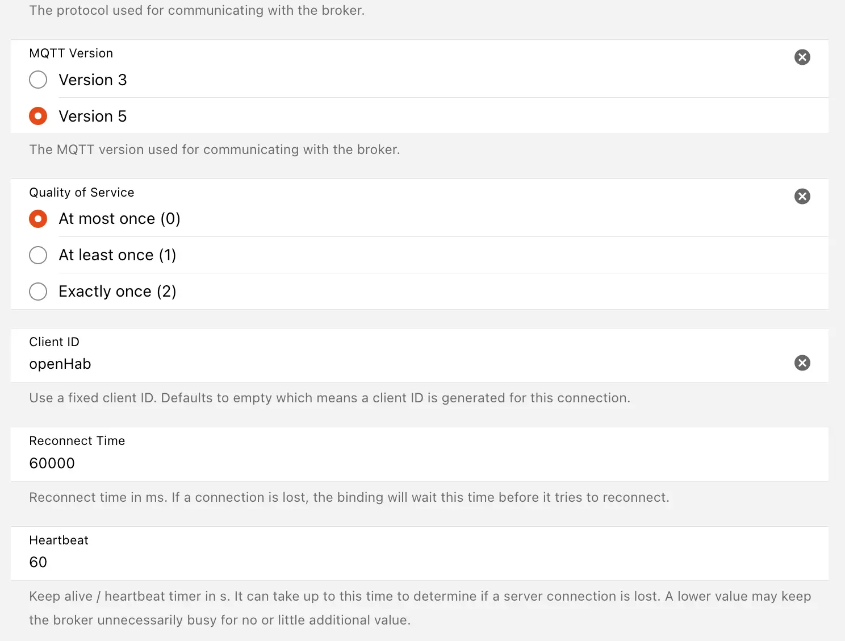Click the At most once (0) label
The image size is (845, 641).
point(119,219)
